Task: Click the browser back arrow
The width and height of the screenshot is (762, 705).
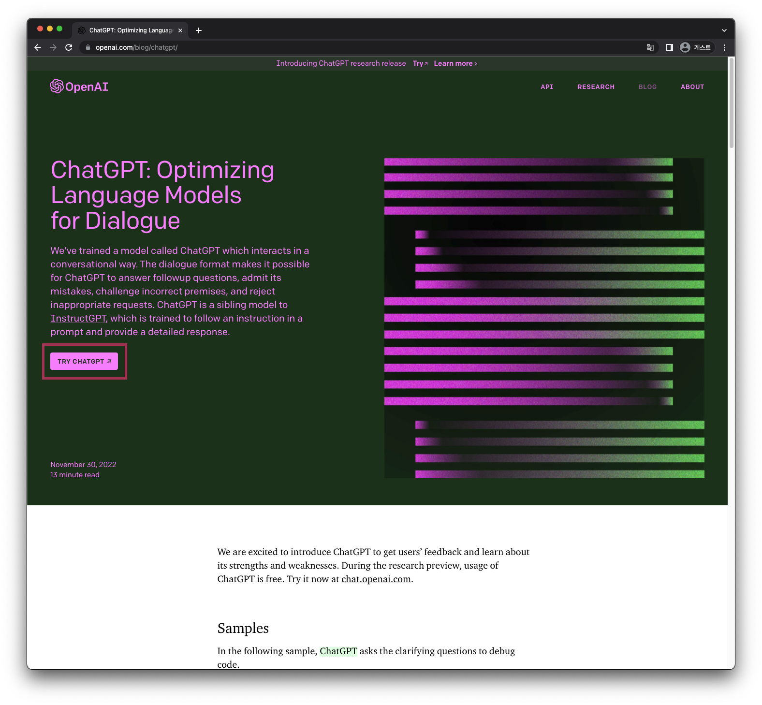Action: [x=38, y=47]
